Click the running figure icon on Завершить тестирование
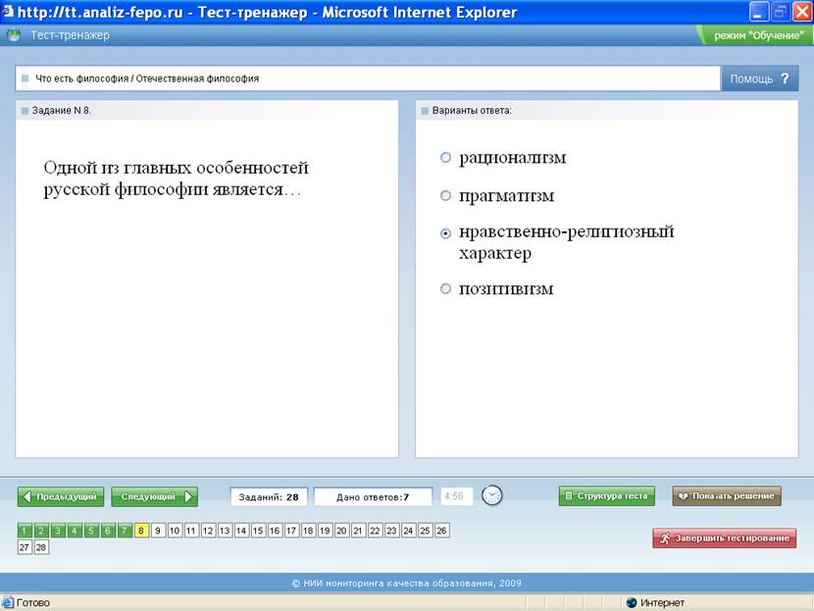The height and width of the screenshot is (611, 814). tap(665, 538)
